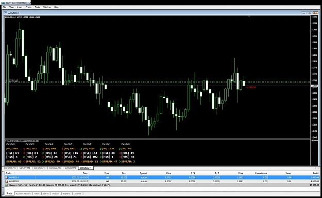Sort orders by S / L column header
322x198 pixels.
pos(193,173)
